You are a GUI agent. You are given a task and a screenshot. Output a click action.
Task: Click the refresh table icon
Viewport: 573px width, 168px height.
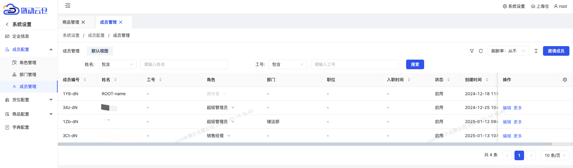pyautogui.click(x=481, y=51)
